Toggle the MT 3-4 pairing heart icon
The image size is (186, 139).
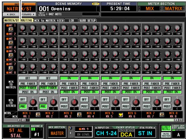pyautogui.click(x=11, y=43)
